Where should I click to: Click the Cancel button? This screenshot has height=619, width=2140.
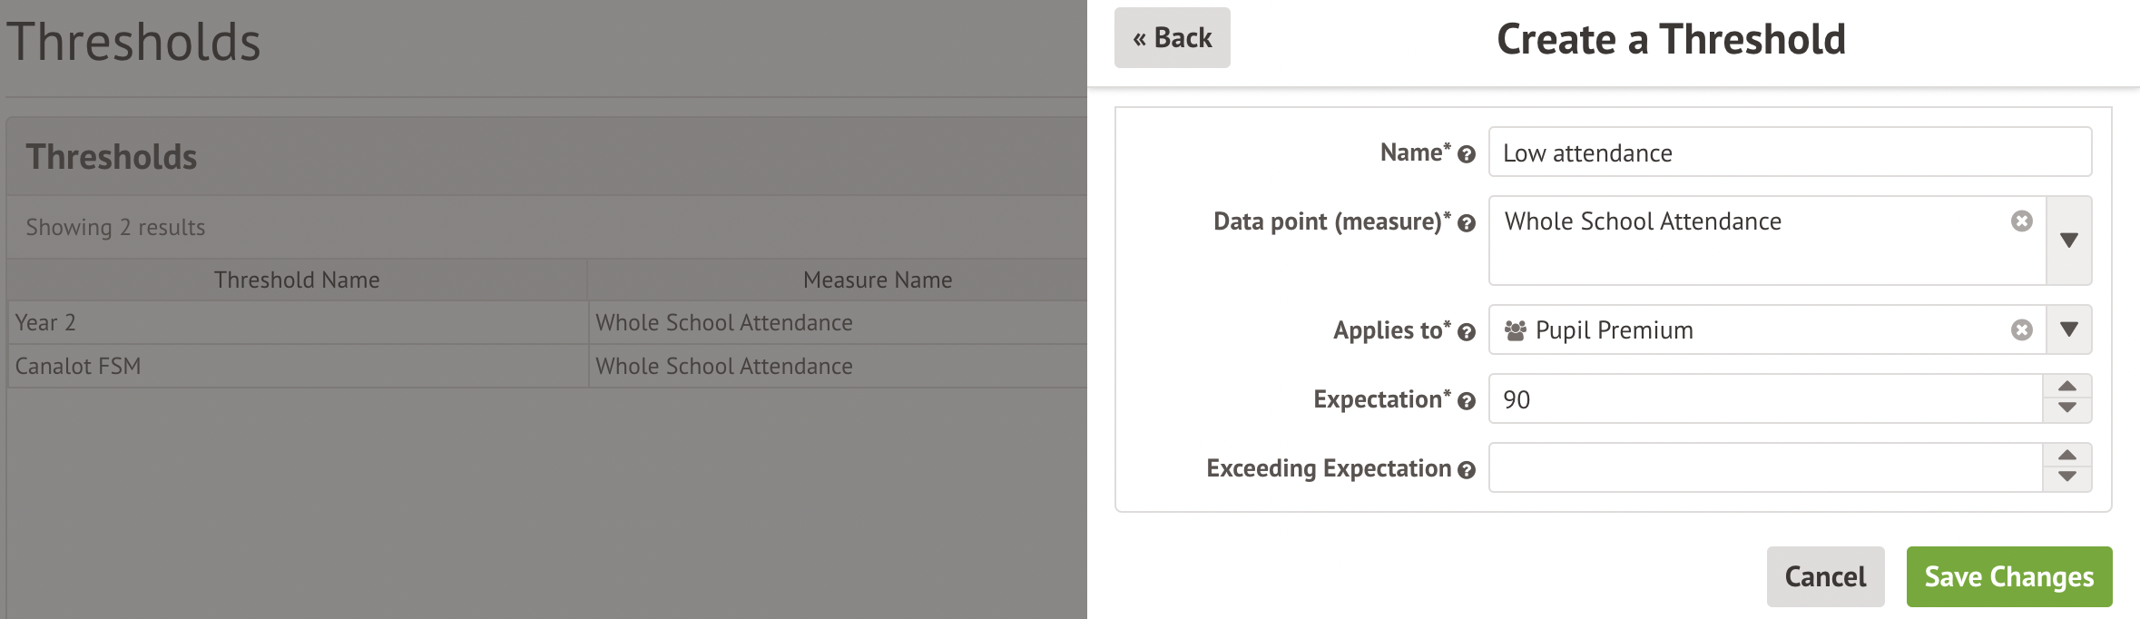tap(1825, 576)
